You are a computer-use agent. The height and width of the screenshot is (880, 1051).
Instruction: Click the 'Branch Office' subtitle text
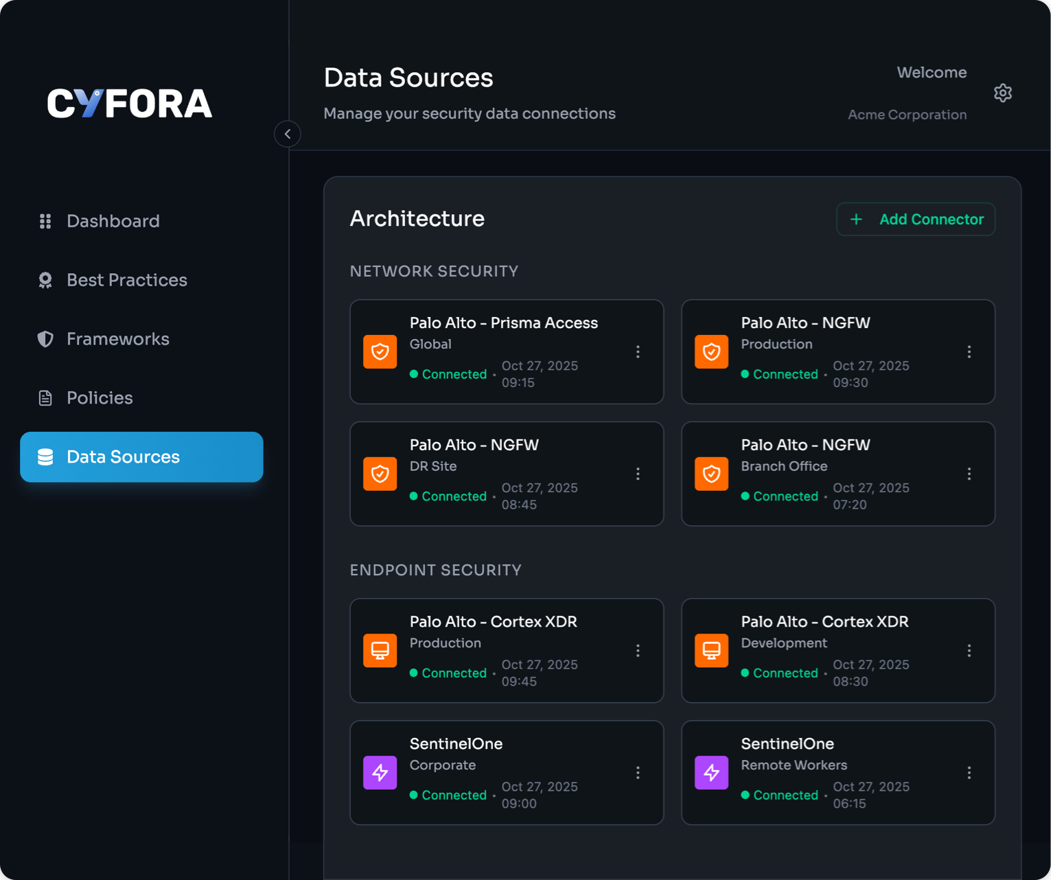(784, 466)
